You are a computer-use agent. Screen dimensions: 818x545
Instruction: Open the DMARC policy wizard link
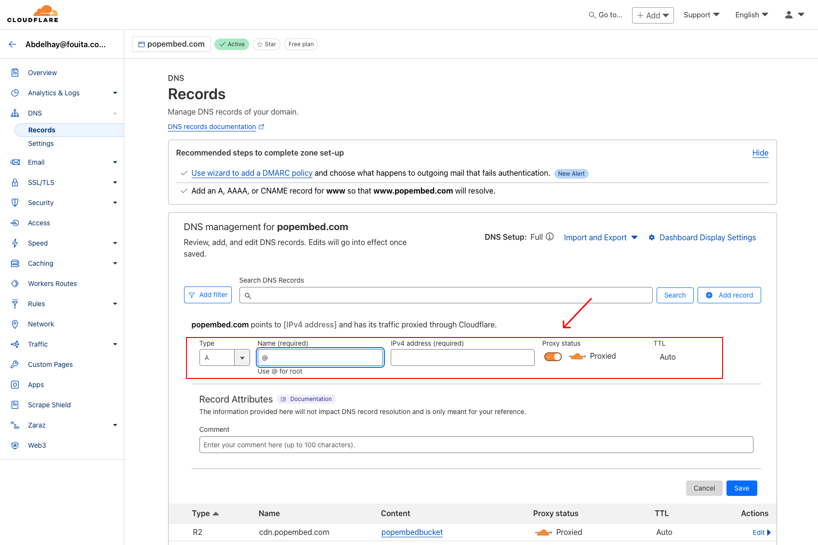252,173
